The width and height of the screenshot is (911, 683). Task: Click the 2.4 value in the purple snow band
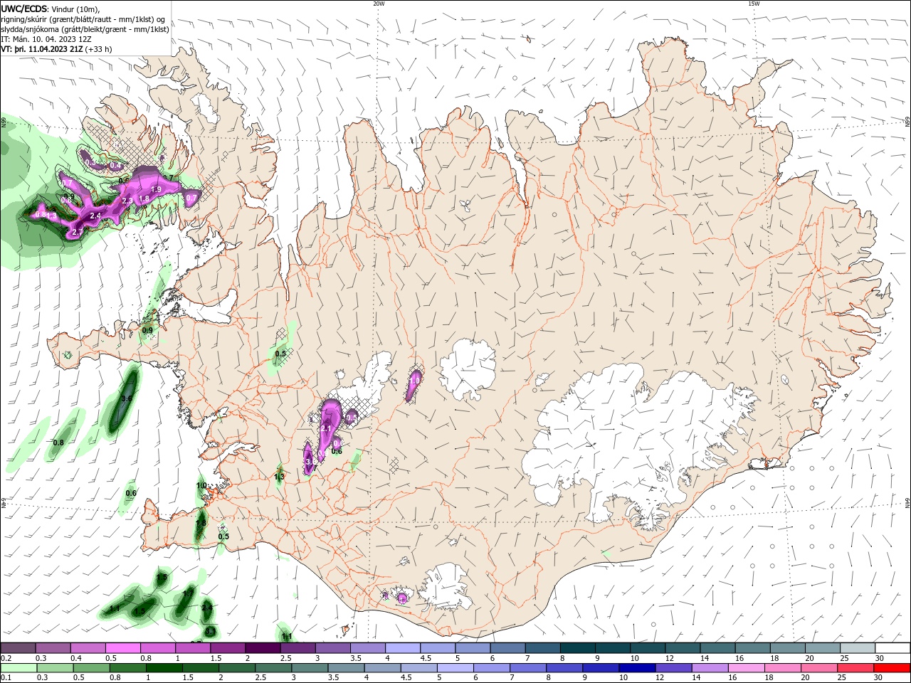[x=95, y=216]
